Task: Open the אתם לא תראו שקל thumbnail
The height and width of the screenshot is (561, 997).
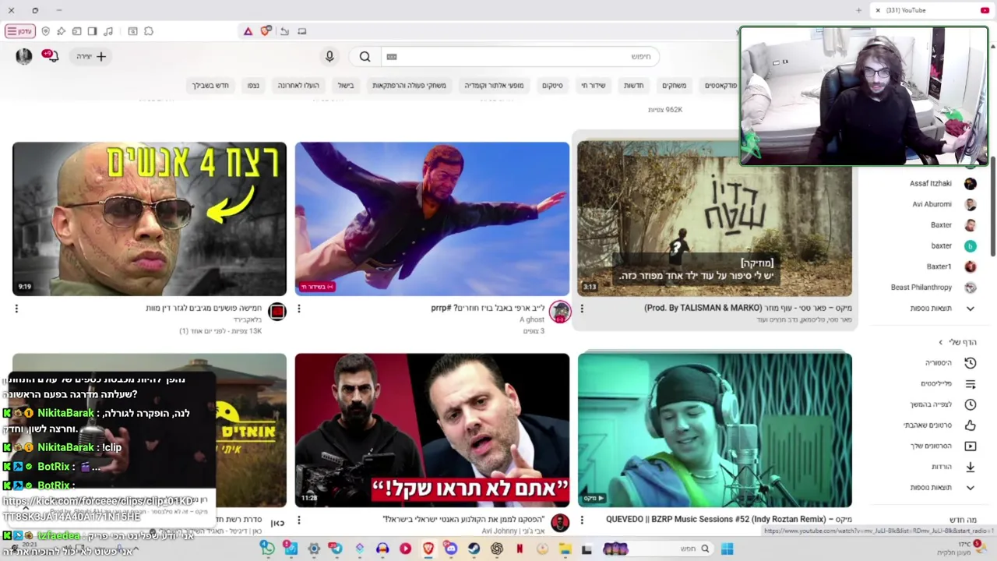Action: click(x=432, y=430)
